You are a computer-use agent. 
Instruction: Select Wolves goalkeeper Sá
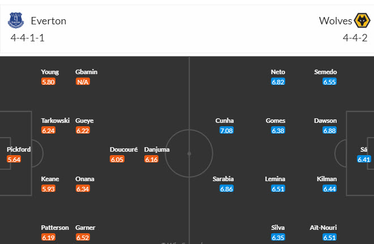tap(364, 150)
